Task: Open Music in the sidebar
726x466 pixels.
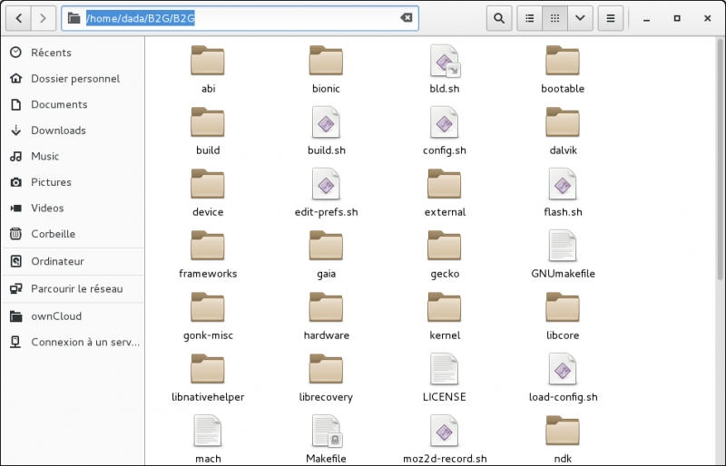Action: [74, 157]
